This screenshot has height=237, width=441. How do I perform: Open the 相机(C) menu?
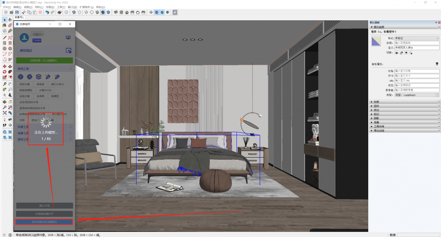click(x=39, y=7)
